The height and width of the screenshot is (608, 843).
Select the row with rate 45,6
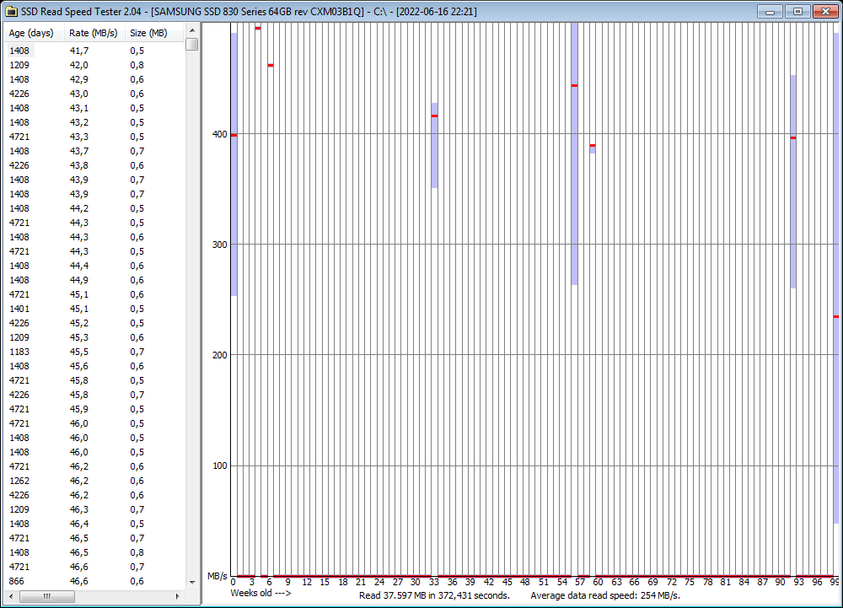94,366
